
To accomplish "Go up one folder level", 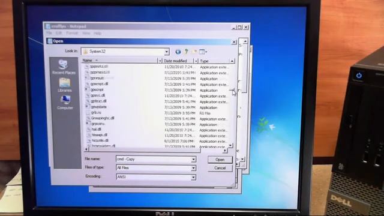I will click(187, 52).
